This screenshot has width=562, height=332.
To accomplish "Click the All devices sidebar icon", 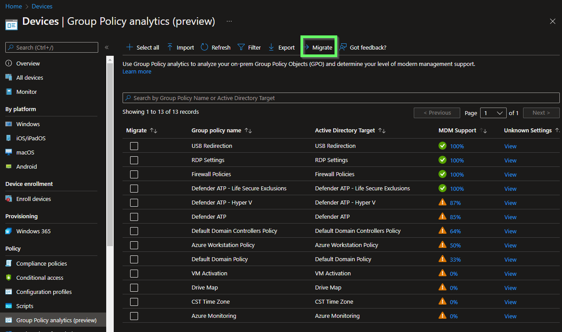I will point(9,77).
